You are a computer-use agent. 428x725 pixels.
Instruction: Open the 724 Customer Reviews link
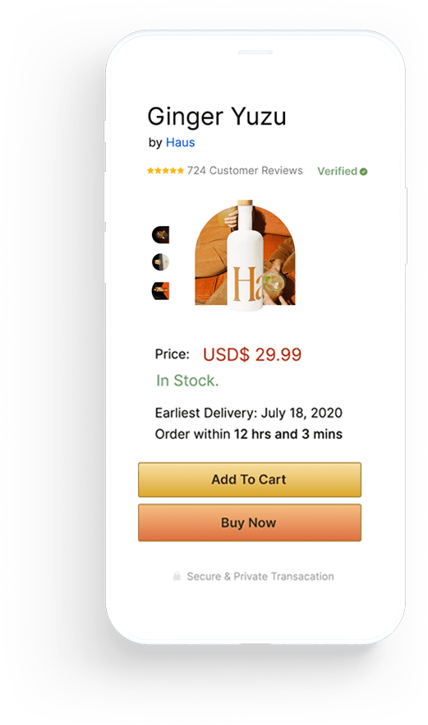[x=245, y=171]
